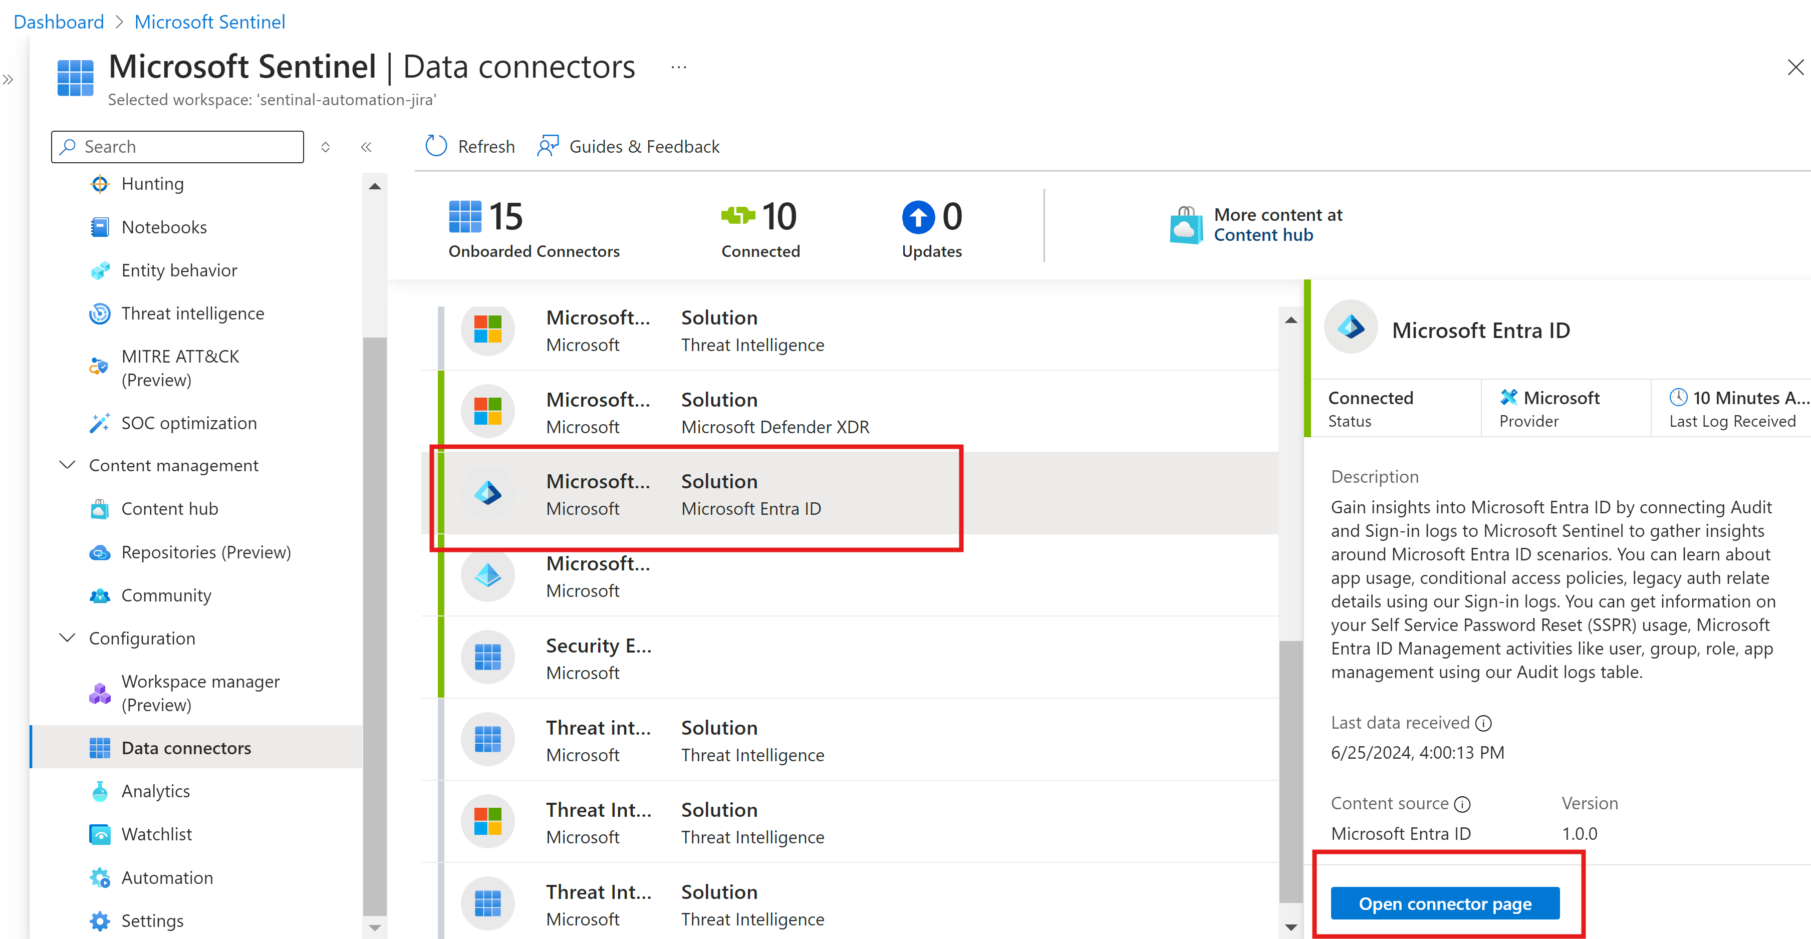The width and height of the screenshot is (1811, 939).
Task: Click connector list scrollbar down arrow
Action: click(x=1291, y=927)
